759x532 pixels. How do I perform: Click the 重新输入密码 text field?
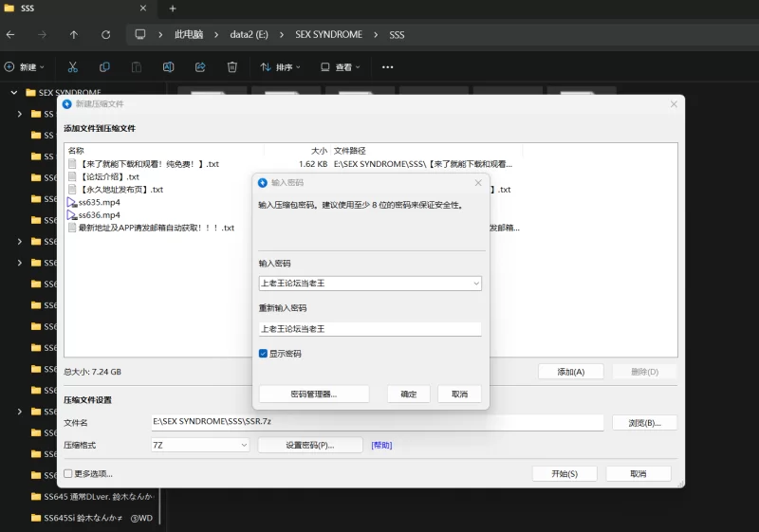370,329
